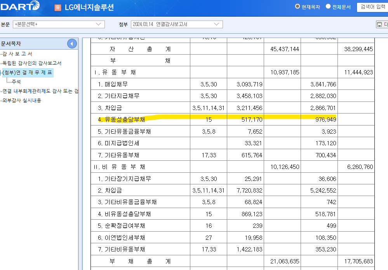Click 미지급법인세 prior amount 173,120

click(x=325, y=143)
